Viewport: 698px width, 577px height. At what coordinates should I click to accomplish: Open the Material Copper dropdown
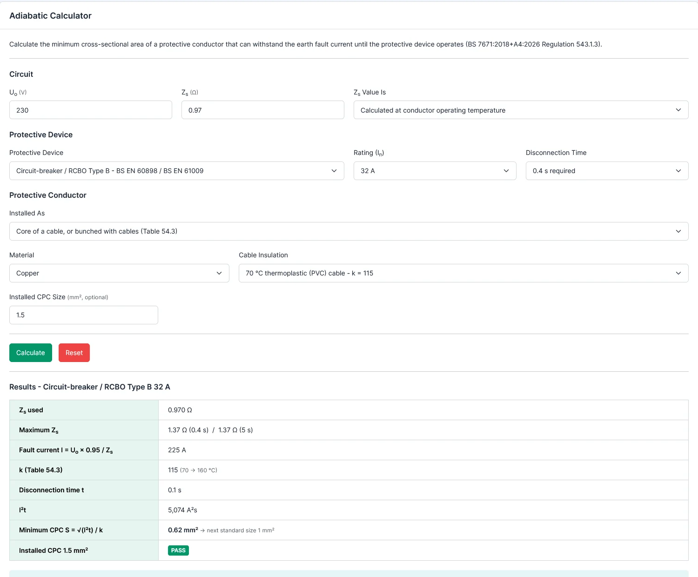[119, 273]
